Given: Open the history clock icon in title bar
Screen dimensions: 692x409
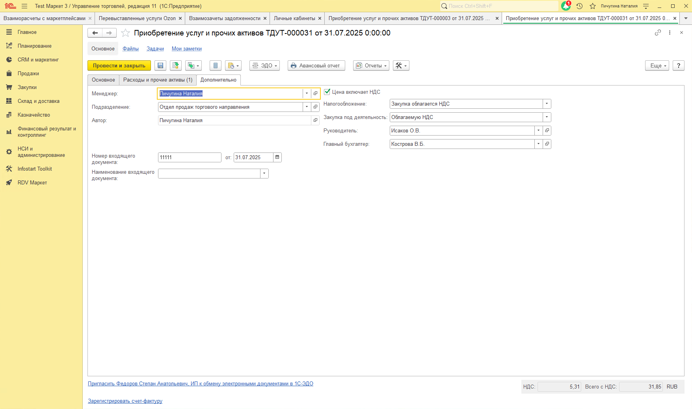Looking at the screenshot, I should pos(579,6).
